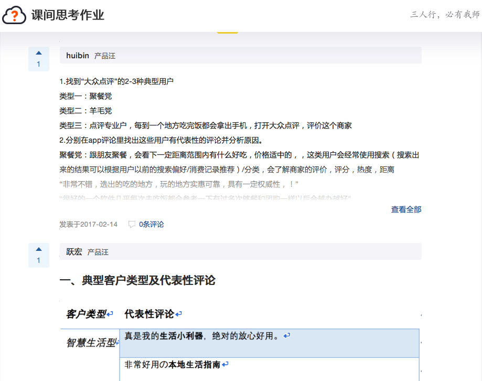482x381 pixels.
Task: Click line 1.找到"大众点评"的2-3种典型用户
Action: [116, 81]
